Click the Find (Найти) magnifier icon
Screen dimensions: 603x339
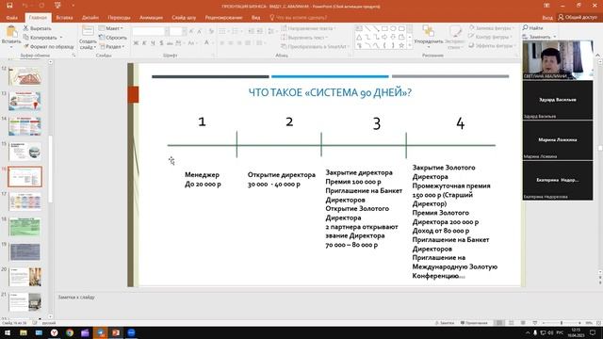pos(526,27)
